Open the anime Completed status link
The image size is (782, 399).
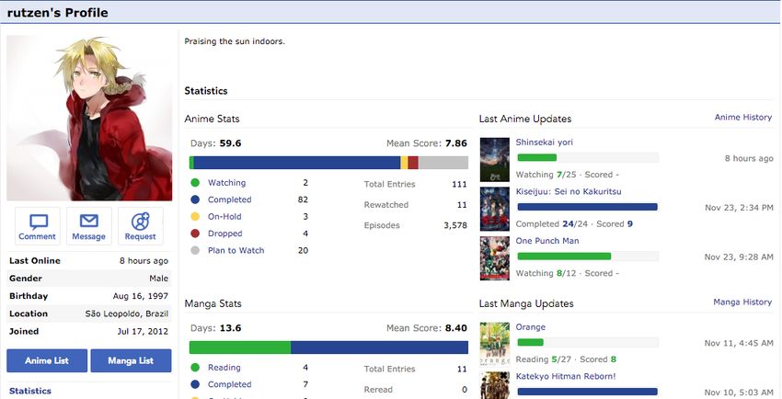pos(229,199)
